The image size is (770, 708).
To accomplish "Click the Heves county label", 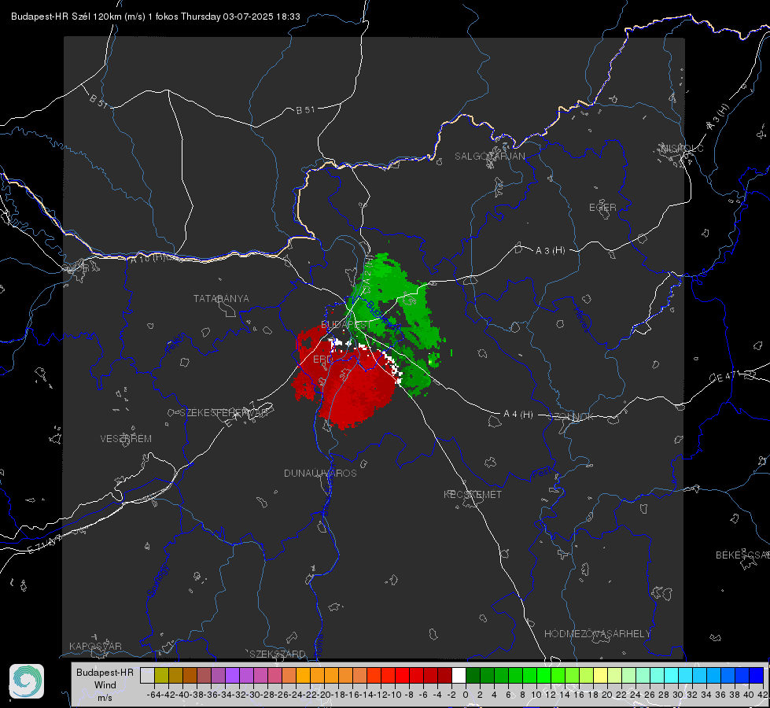I will point(581,320).
